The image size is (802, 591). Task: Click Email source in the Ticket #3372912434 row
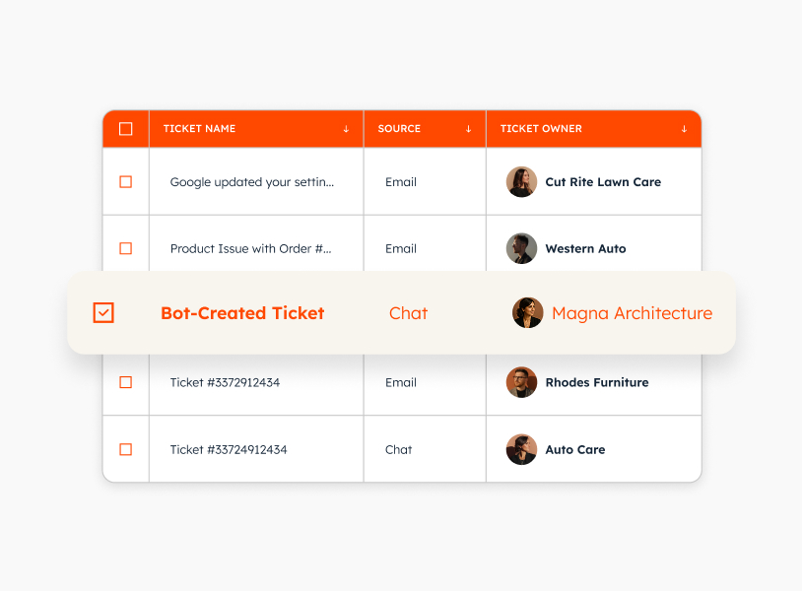click(x=401, y=382)
